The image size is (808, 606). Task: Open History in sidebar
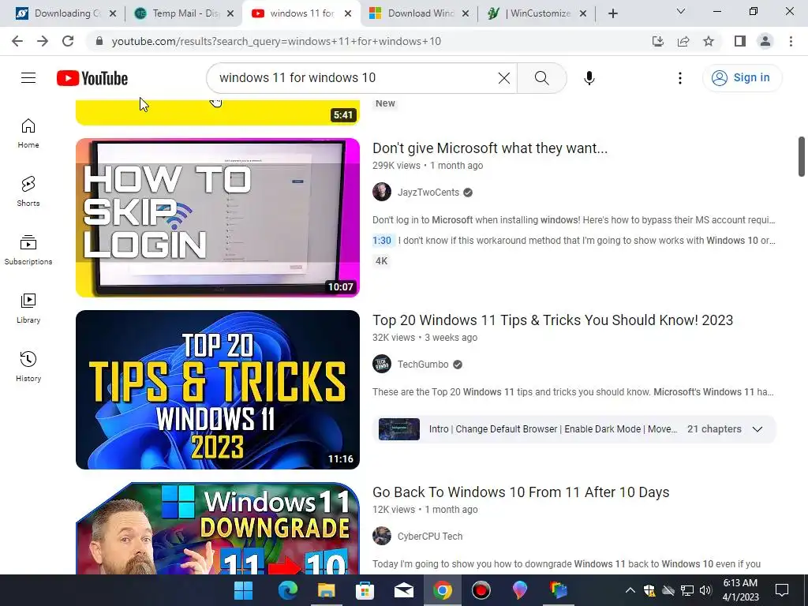pos(28,366)
